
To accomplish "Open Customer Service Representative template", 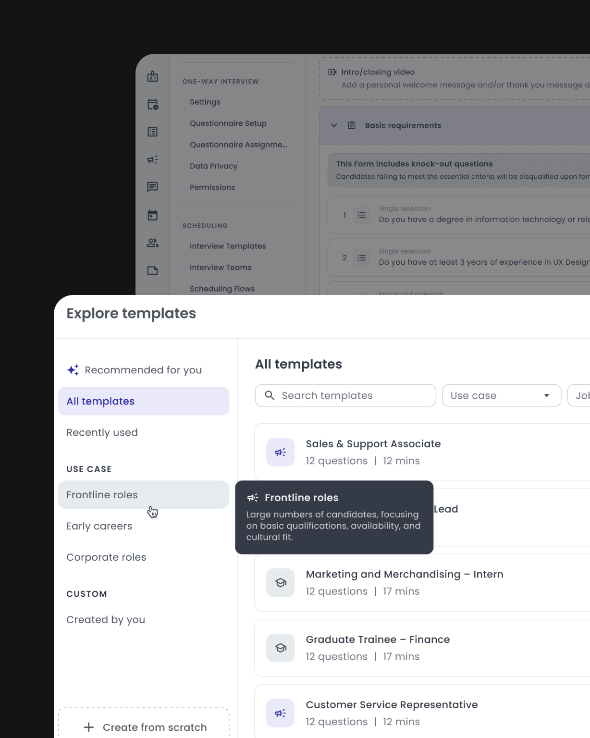I will pyautogui.click(x=422, y=712).
